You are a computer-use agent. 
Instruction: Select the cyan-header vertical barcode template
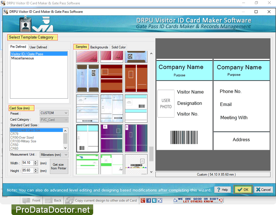(87, 138)
